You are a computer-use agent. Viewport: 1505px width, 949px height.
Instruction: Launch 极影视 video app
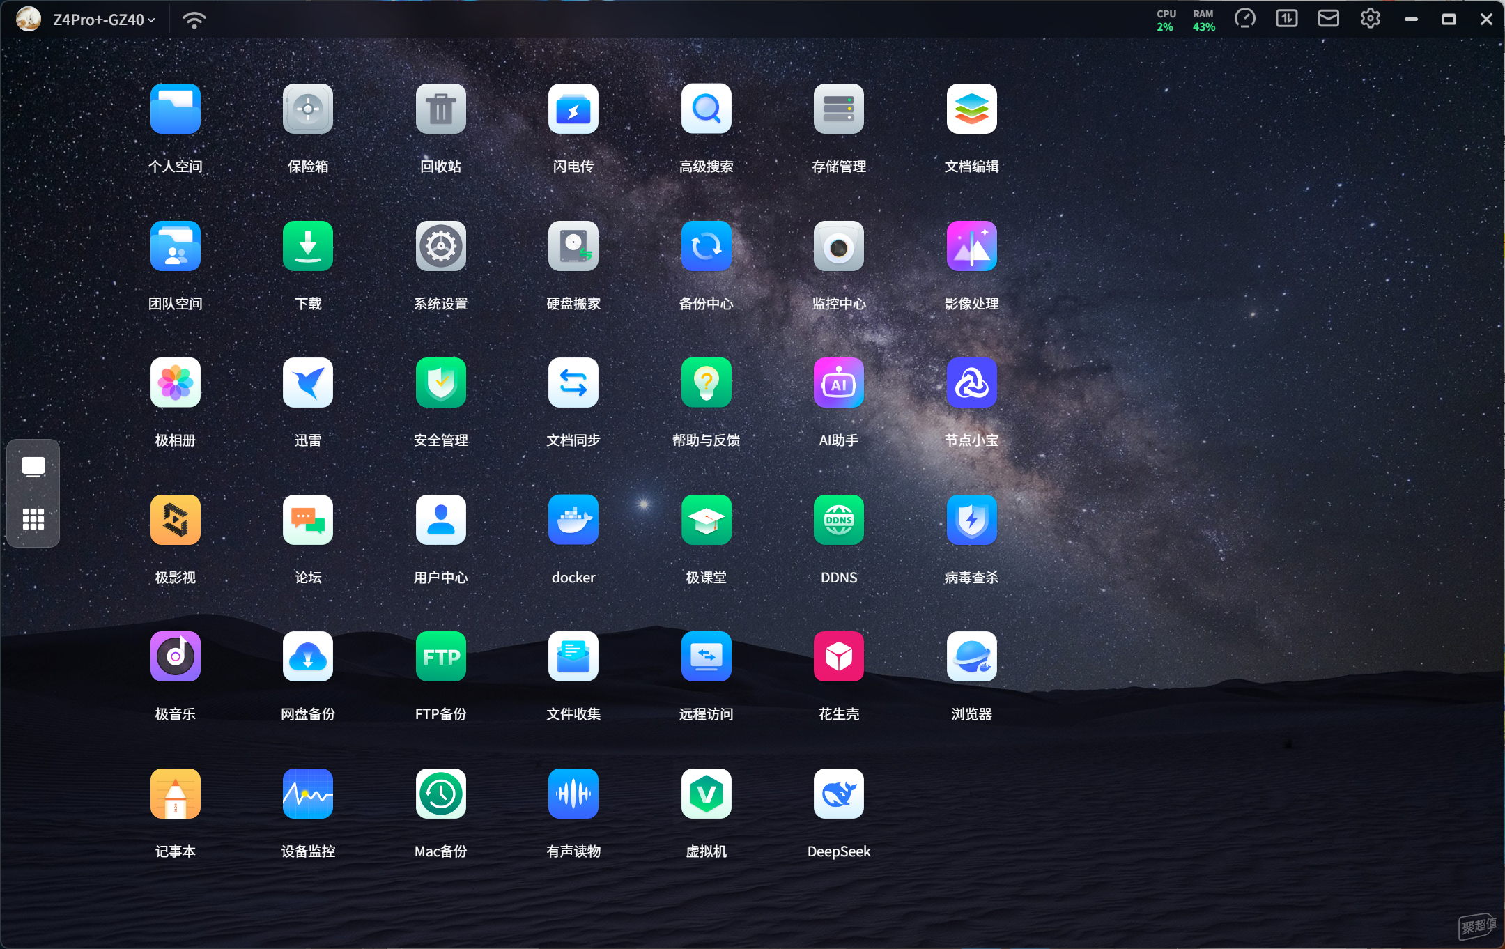click(x=175, y=520)
